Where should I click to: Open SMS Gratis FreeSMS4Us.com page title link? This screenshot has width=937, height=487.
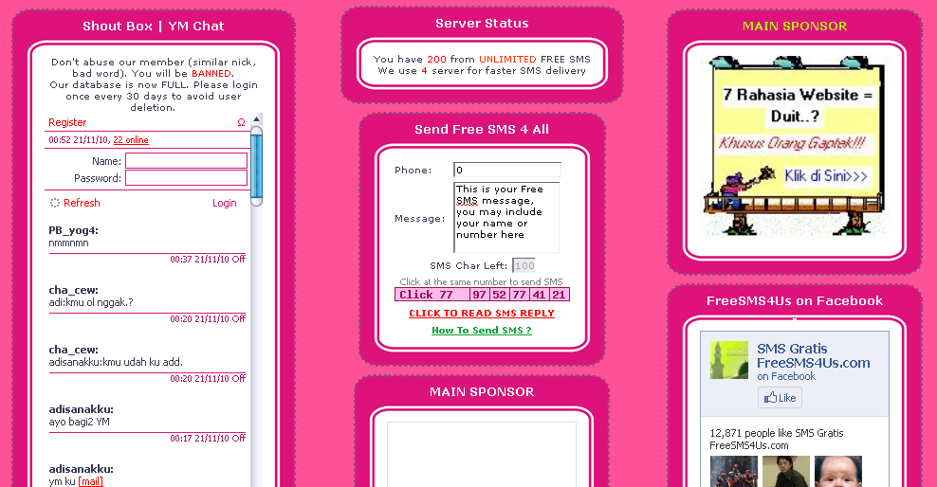coord(814,355)
